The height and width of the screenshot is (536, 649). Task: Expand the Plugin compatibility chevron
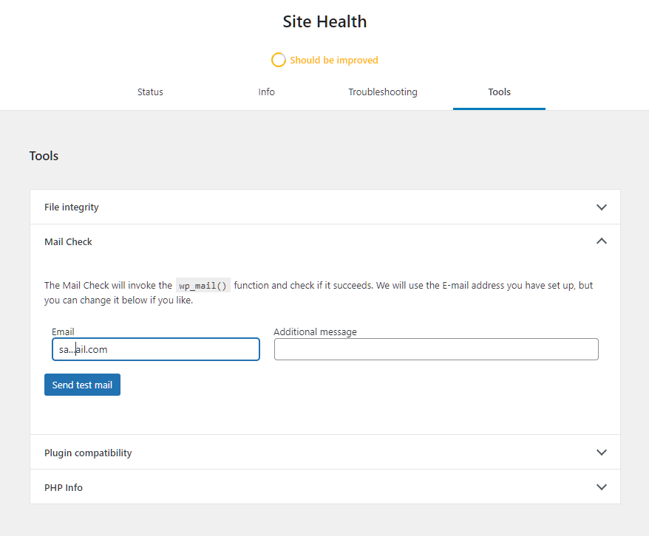point(602,453)
